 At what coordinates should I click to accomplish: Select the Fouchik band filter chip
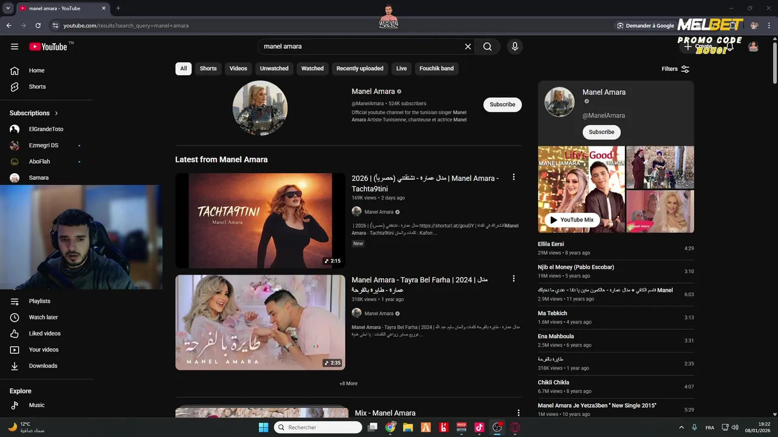(436, 69)
